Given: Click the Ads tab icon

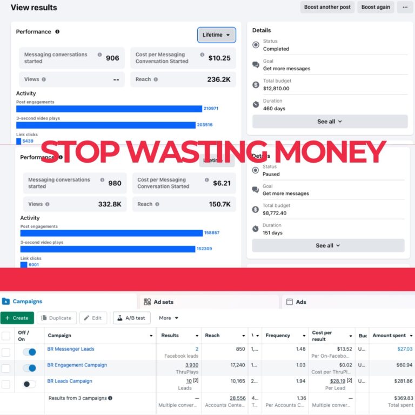Looking at the screenshot, I should coord(290,302).
